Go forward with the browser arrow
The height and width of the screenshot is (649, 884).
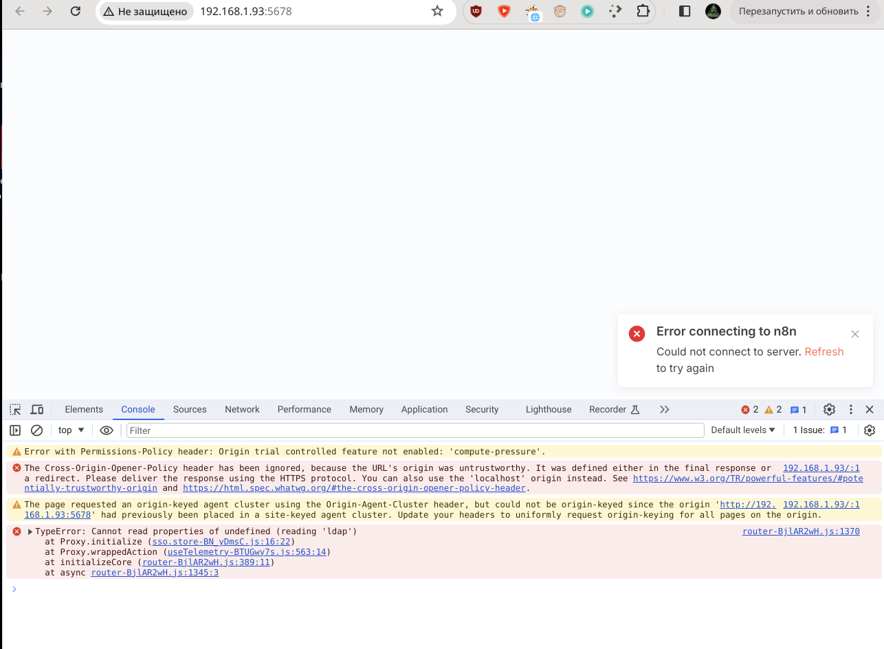(47, 11)
